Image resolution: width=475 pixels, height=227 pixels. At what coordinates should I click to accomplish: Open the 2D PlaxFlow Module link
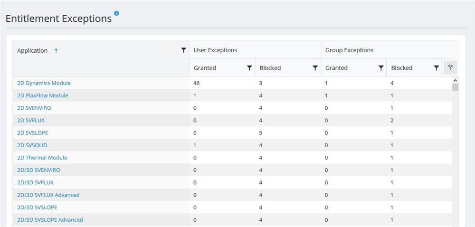(x=42, y=95)
